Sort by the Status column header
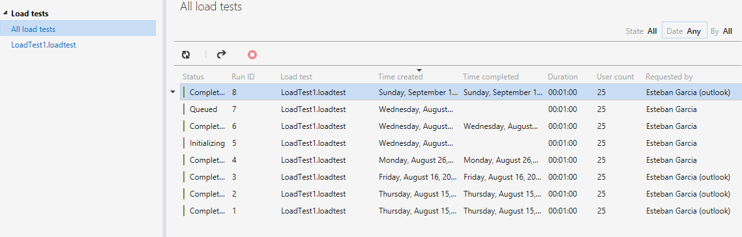The height and width of the screenshot is (237, 742). (193, 76)
